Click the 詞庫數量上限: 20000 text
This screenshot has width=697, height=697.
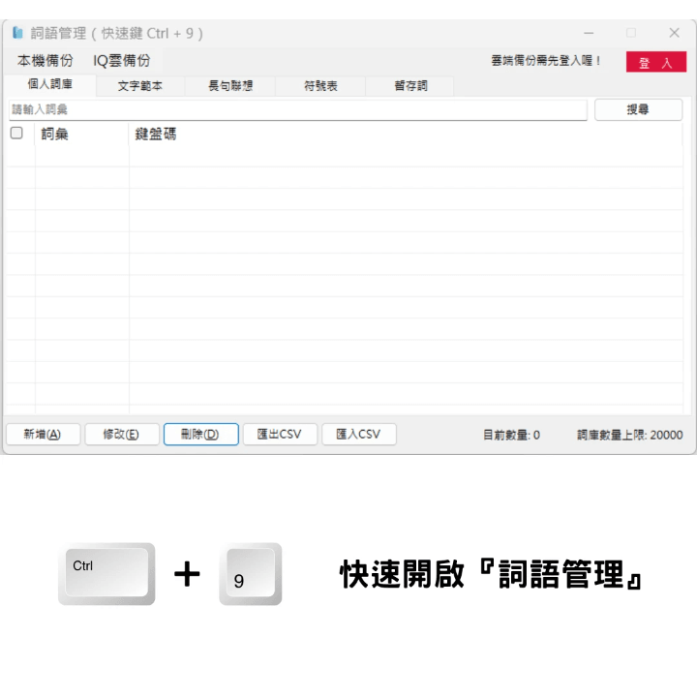[630, 435]
